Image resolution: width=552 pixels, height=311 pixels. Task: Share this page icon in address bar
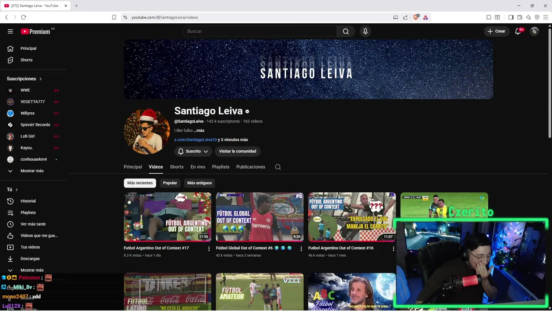coord(405,17)
